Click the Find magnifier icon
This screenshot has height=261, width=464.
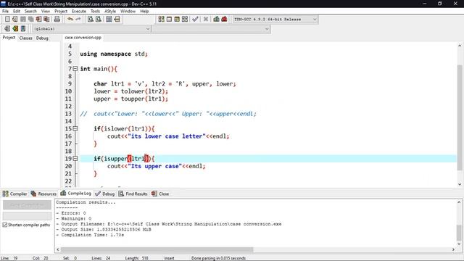(91, 20)
